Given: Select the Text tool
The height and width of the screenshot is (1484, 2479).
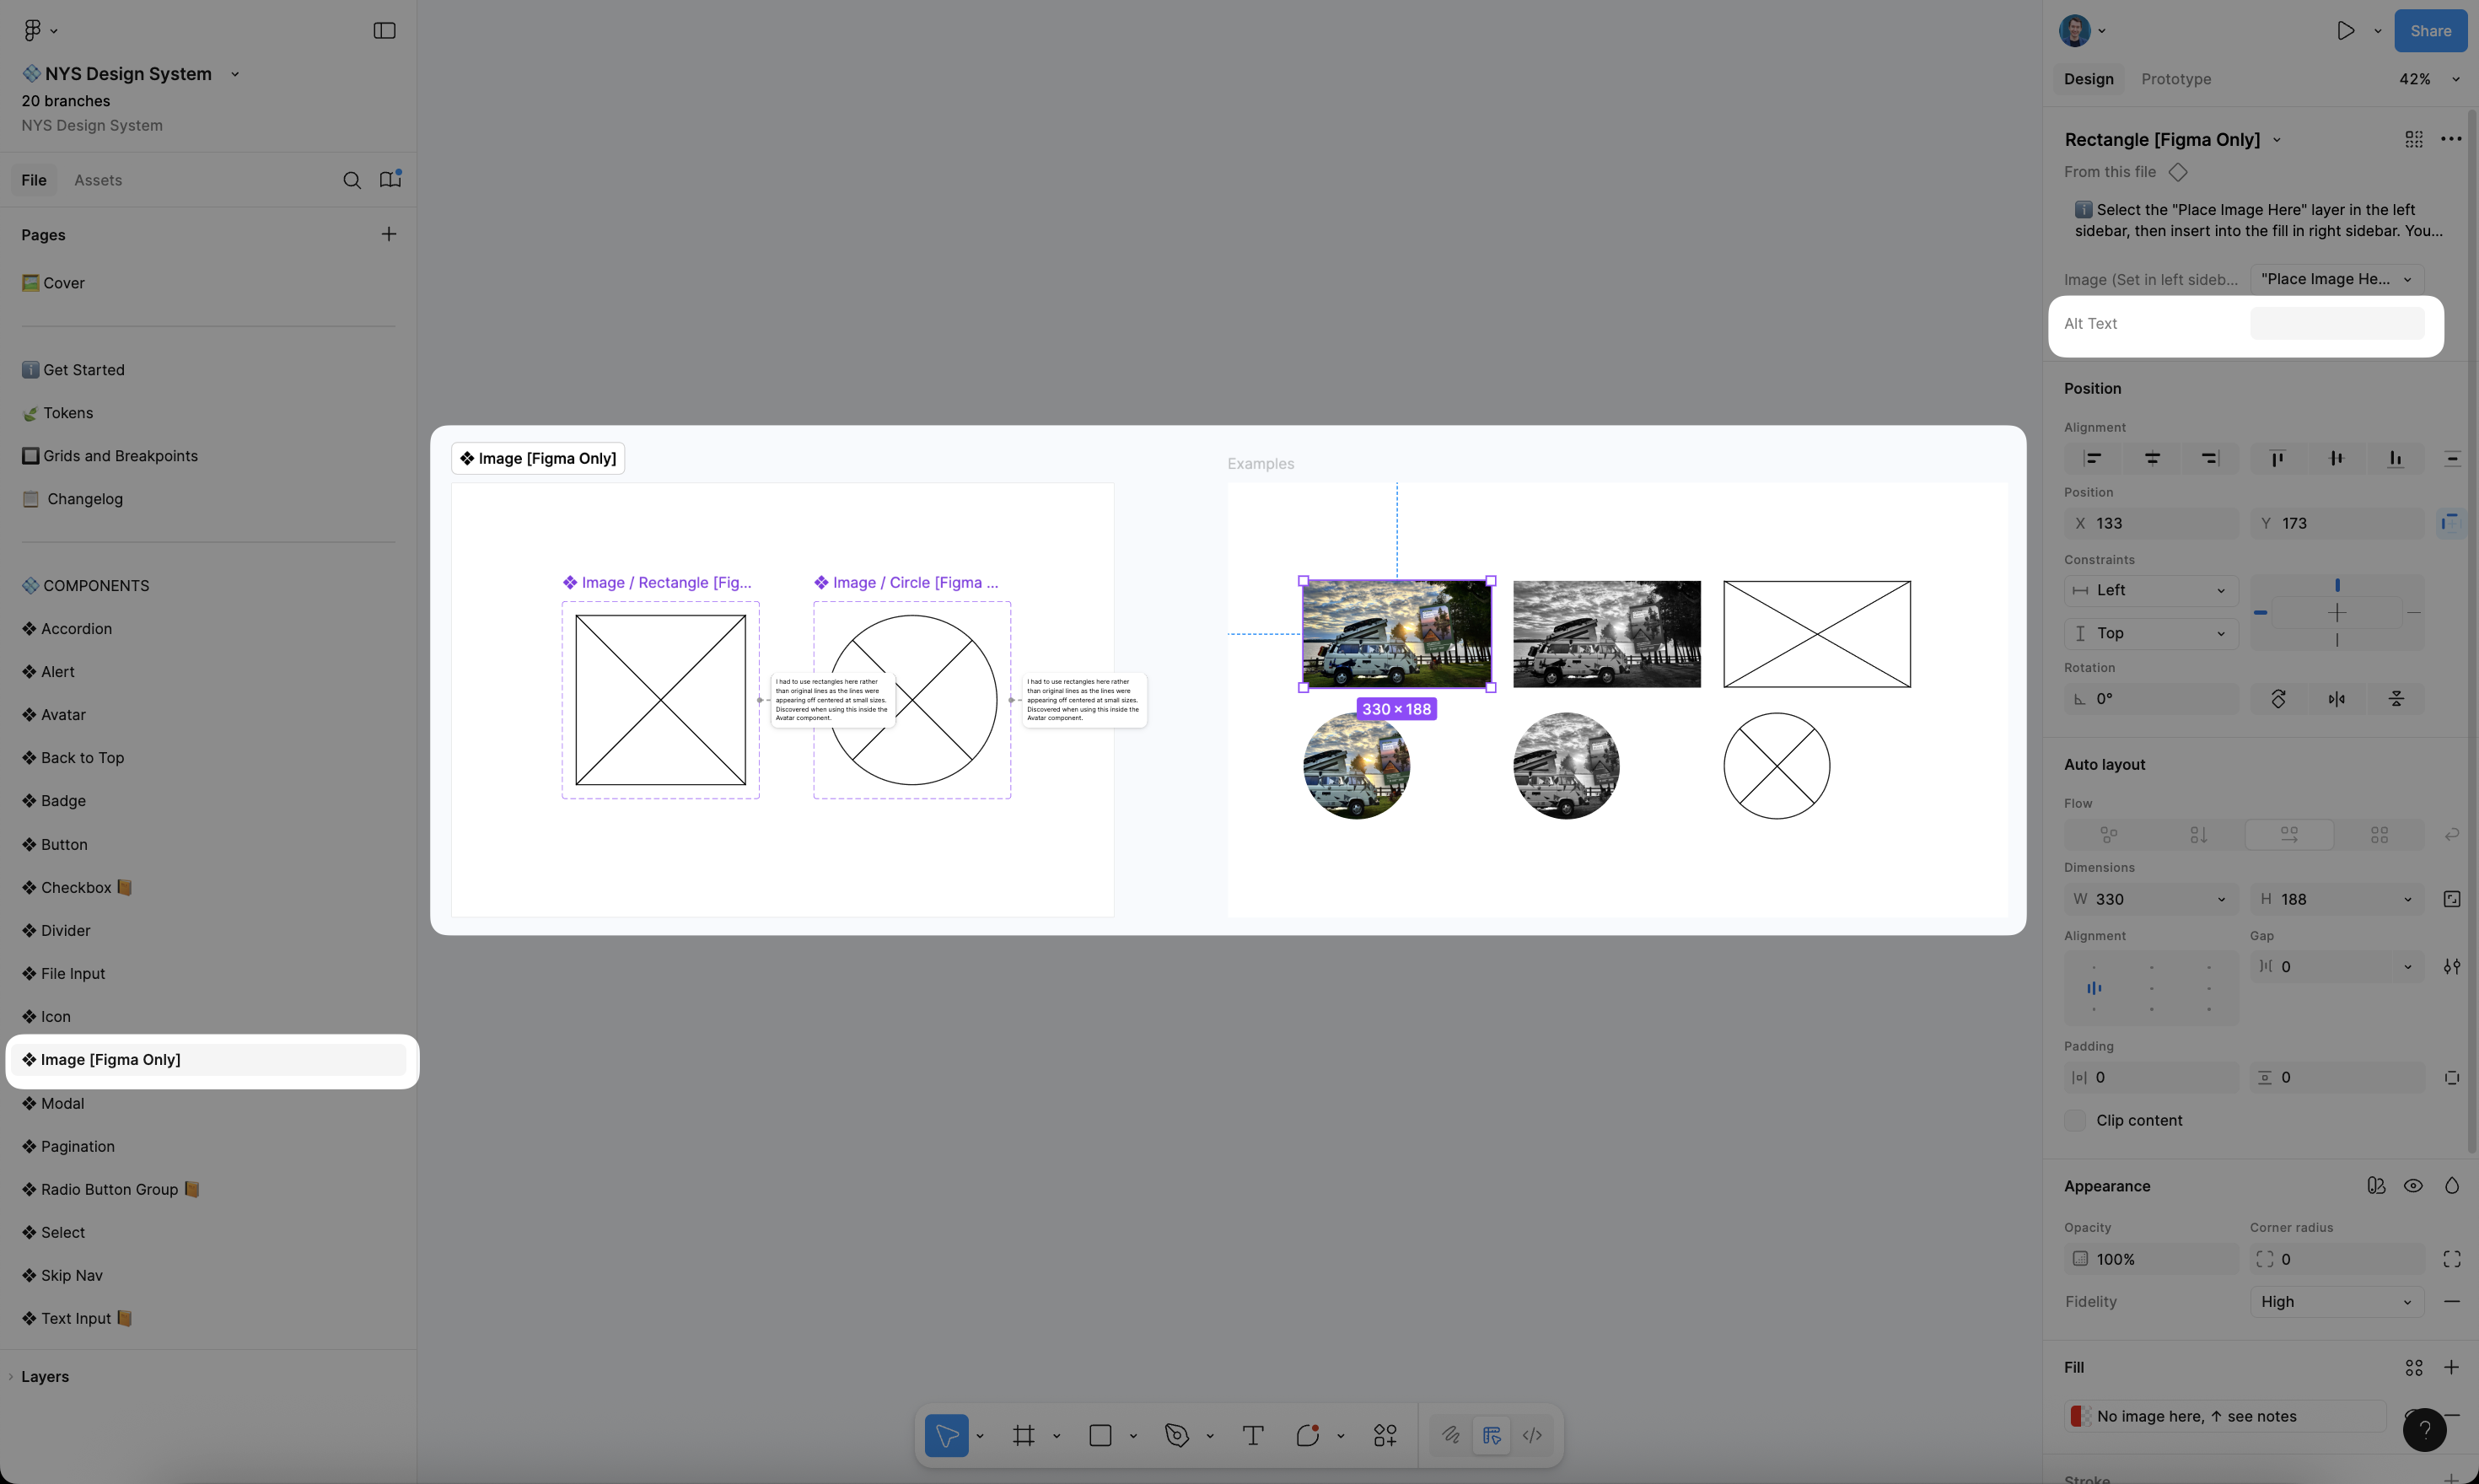Looking at the screenshot, I should 1252,1435.
